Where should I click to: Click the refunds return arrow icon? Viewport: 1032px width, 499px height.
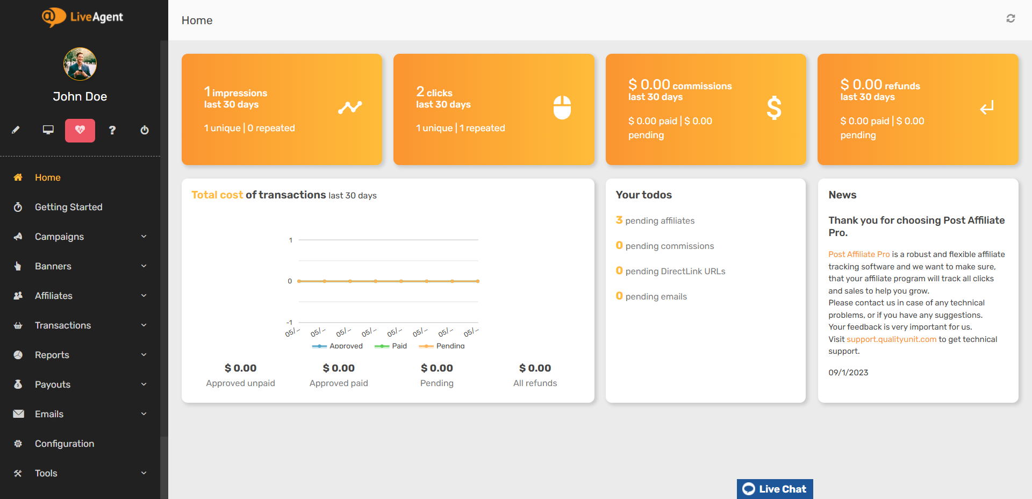click(987, 108)
